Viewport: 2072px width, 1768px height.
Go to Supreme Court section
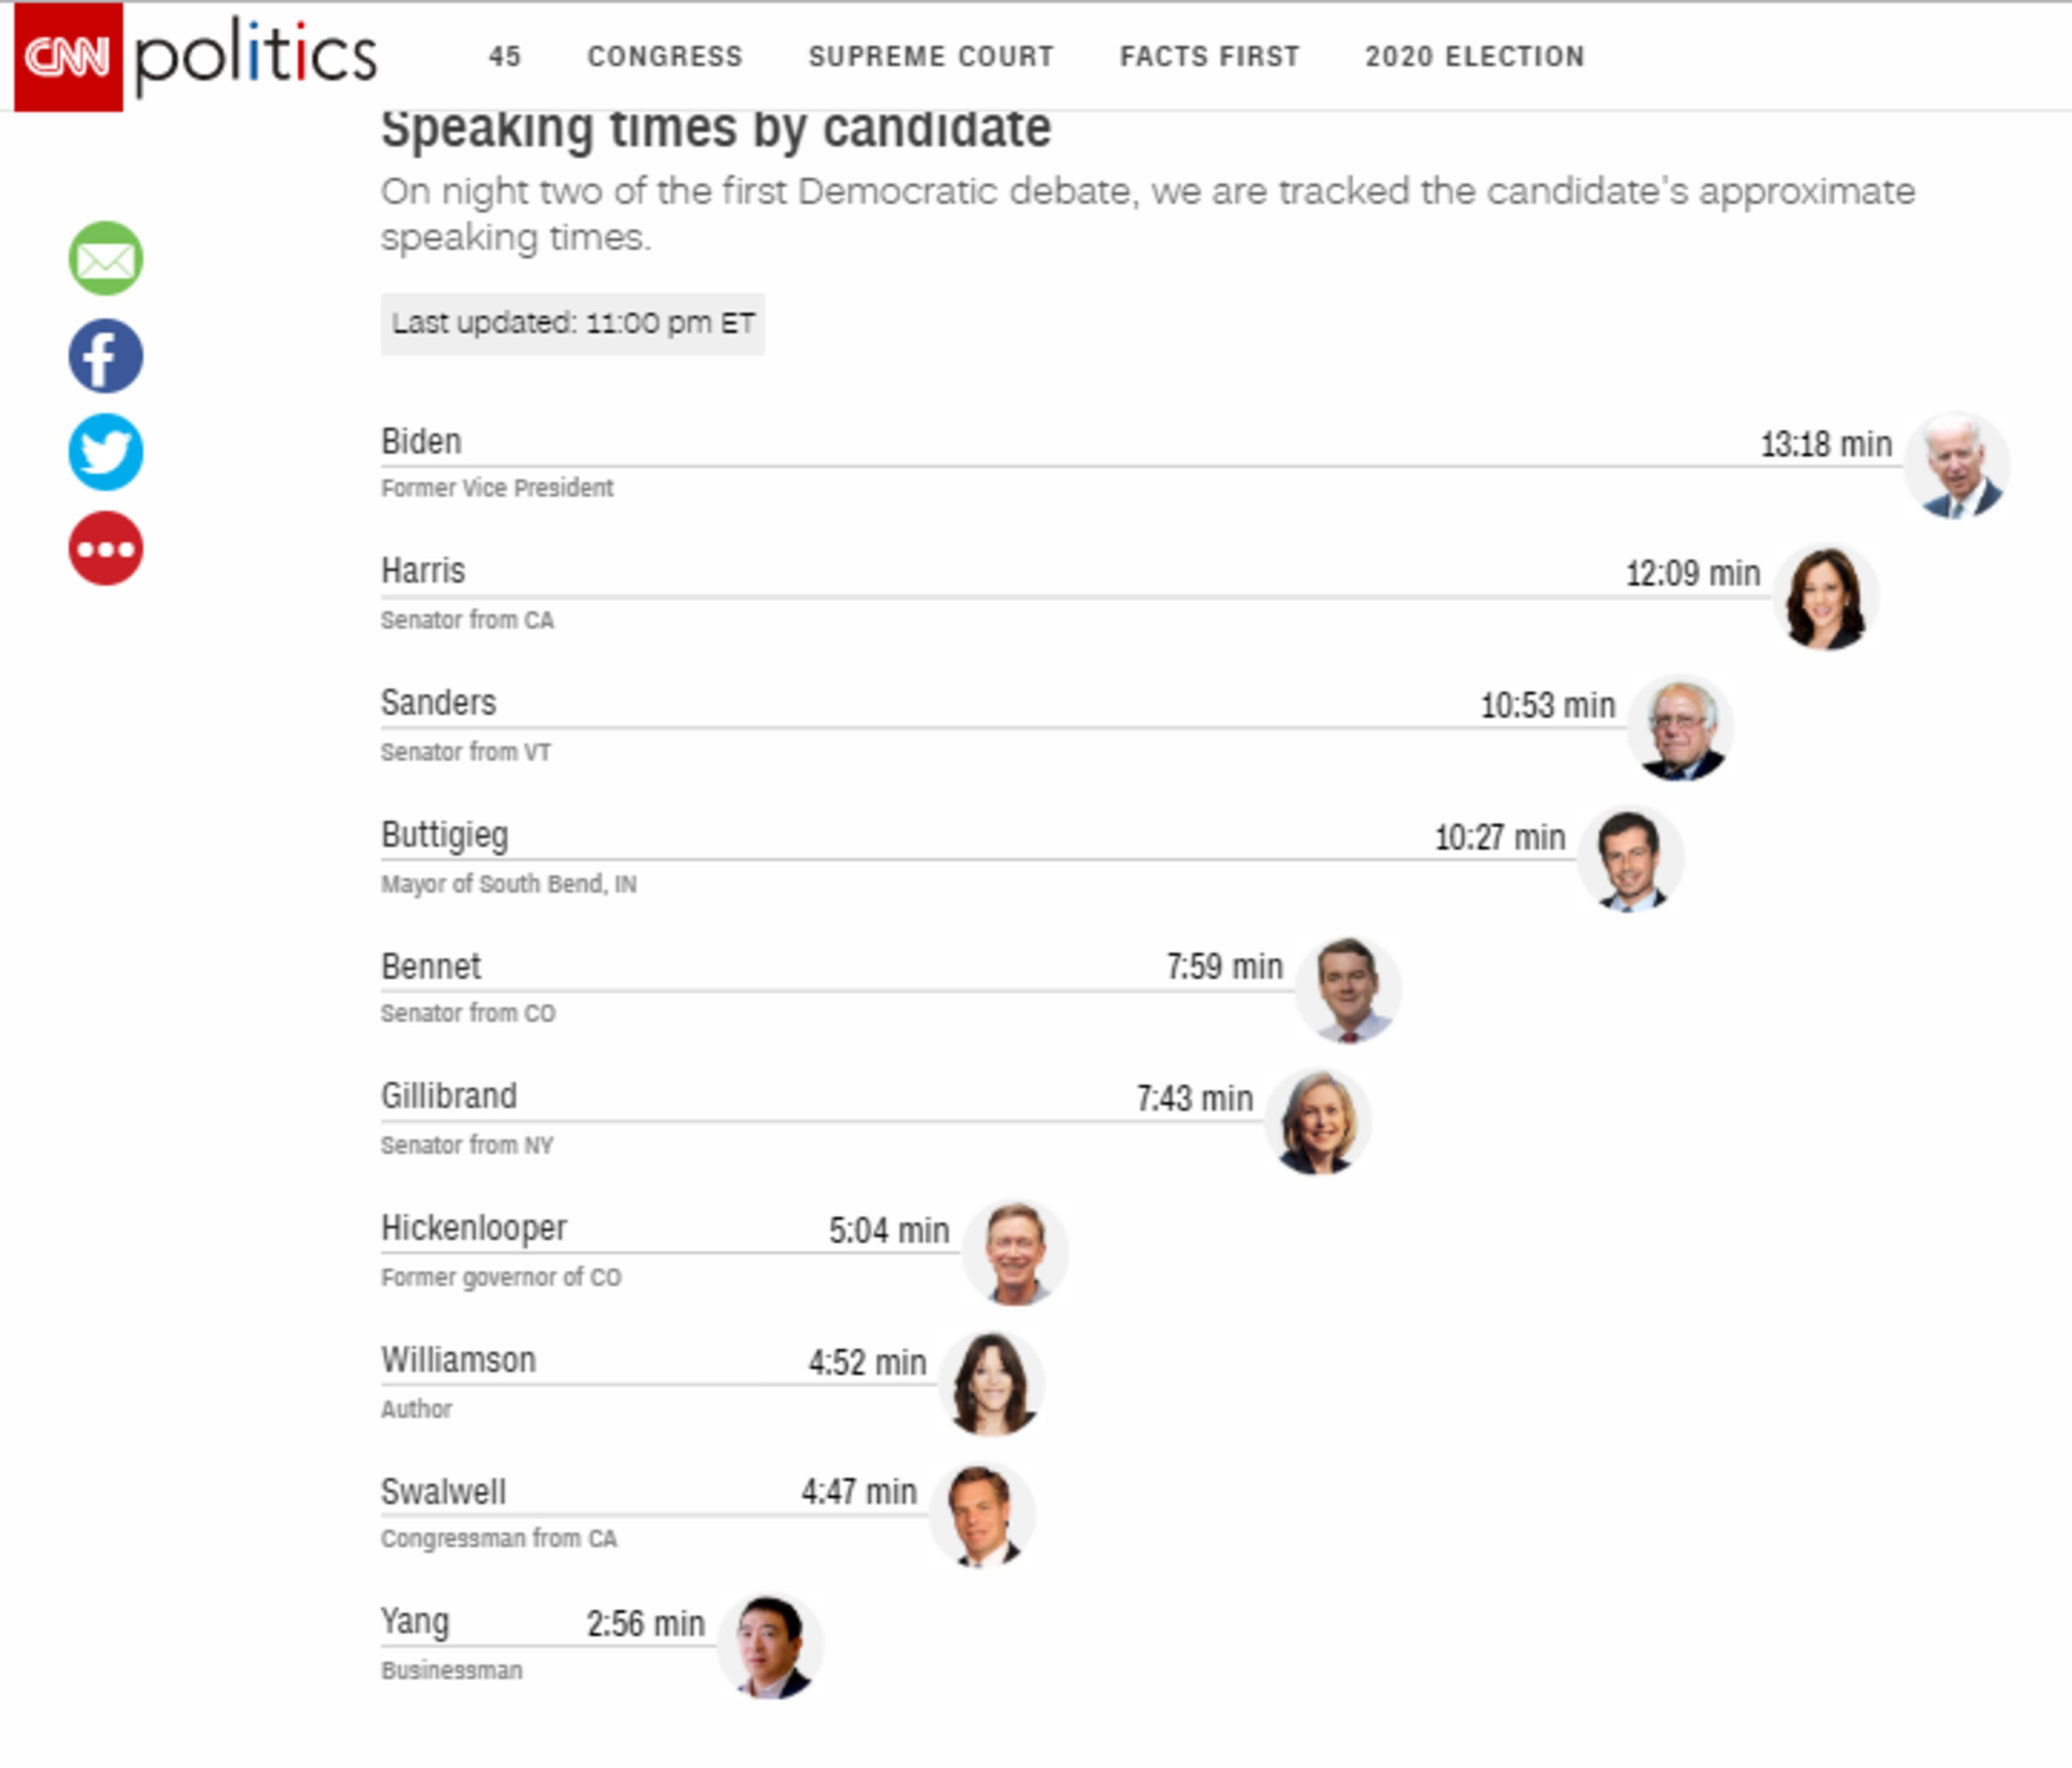point(931,57)
